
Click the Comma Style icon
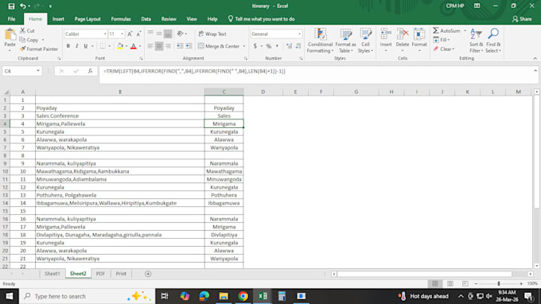(277, 46)
